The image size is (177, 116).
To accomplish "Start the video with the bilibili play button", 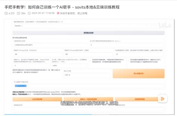I will coord(163,99).
